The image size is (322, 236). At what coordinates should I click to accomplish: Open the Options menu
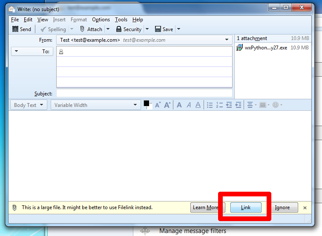pyautogui.click(x=101, y=20)
